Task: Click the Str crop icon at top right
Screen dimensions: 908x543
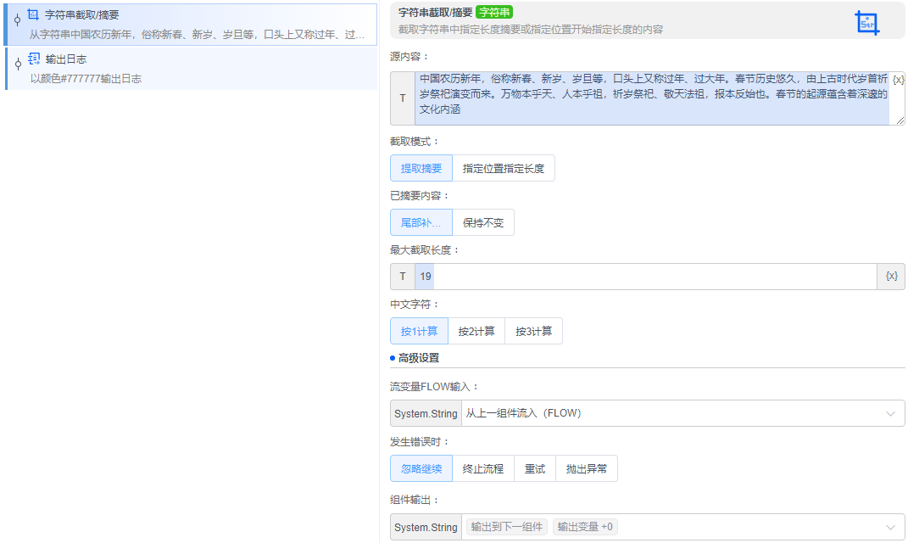Action: 866,22
